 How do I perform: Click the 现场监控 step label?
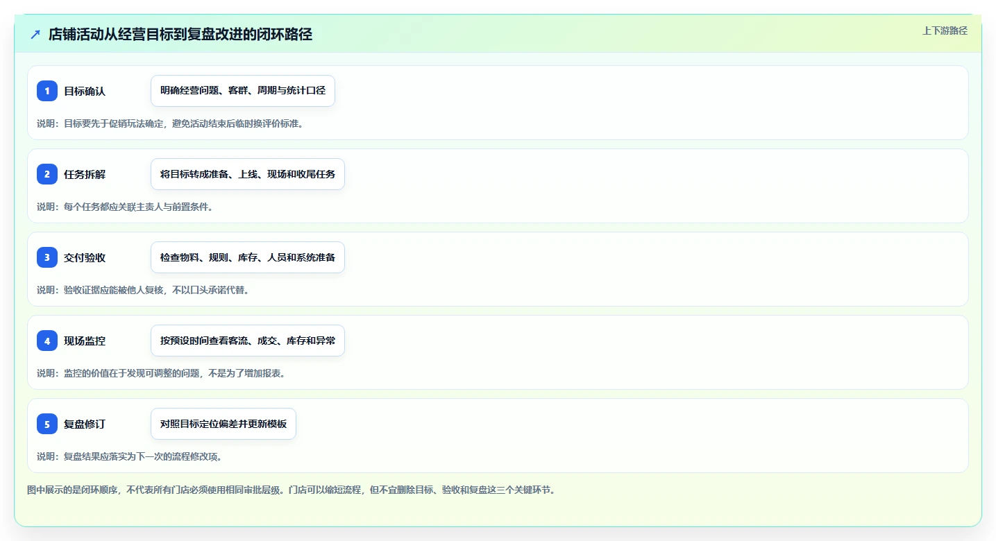[85, 341]
